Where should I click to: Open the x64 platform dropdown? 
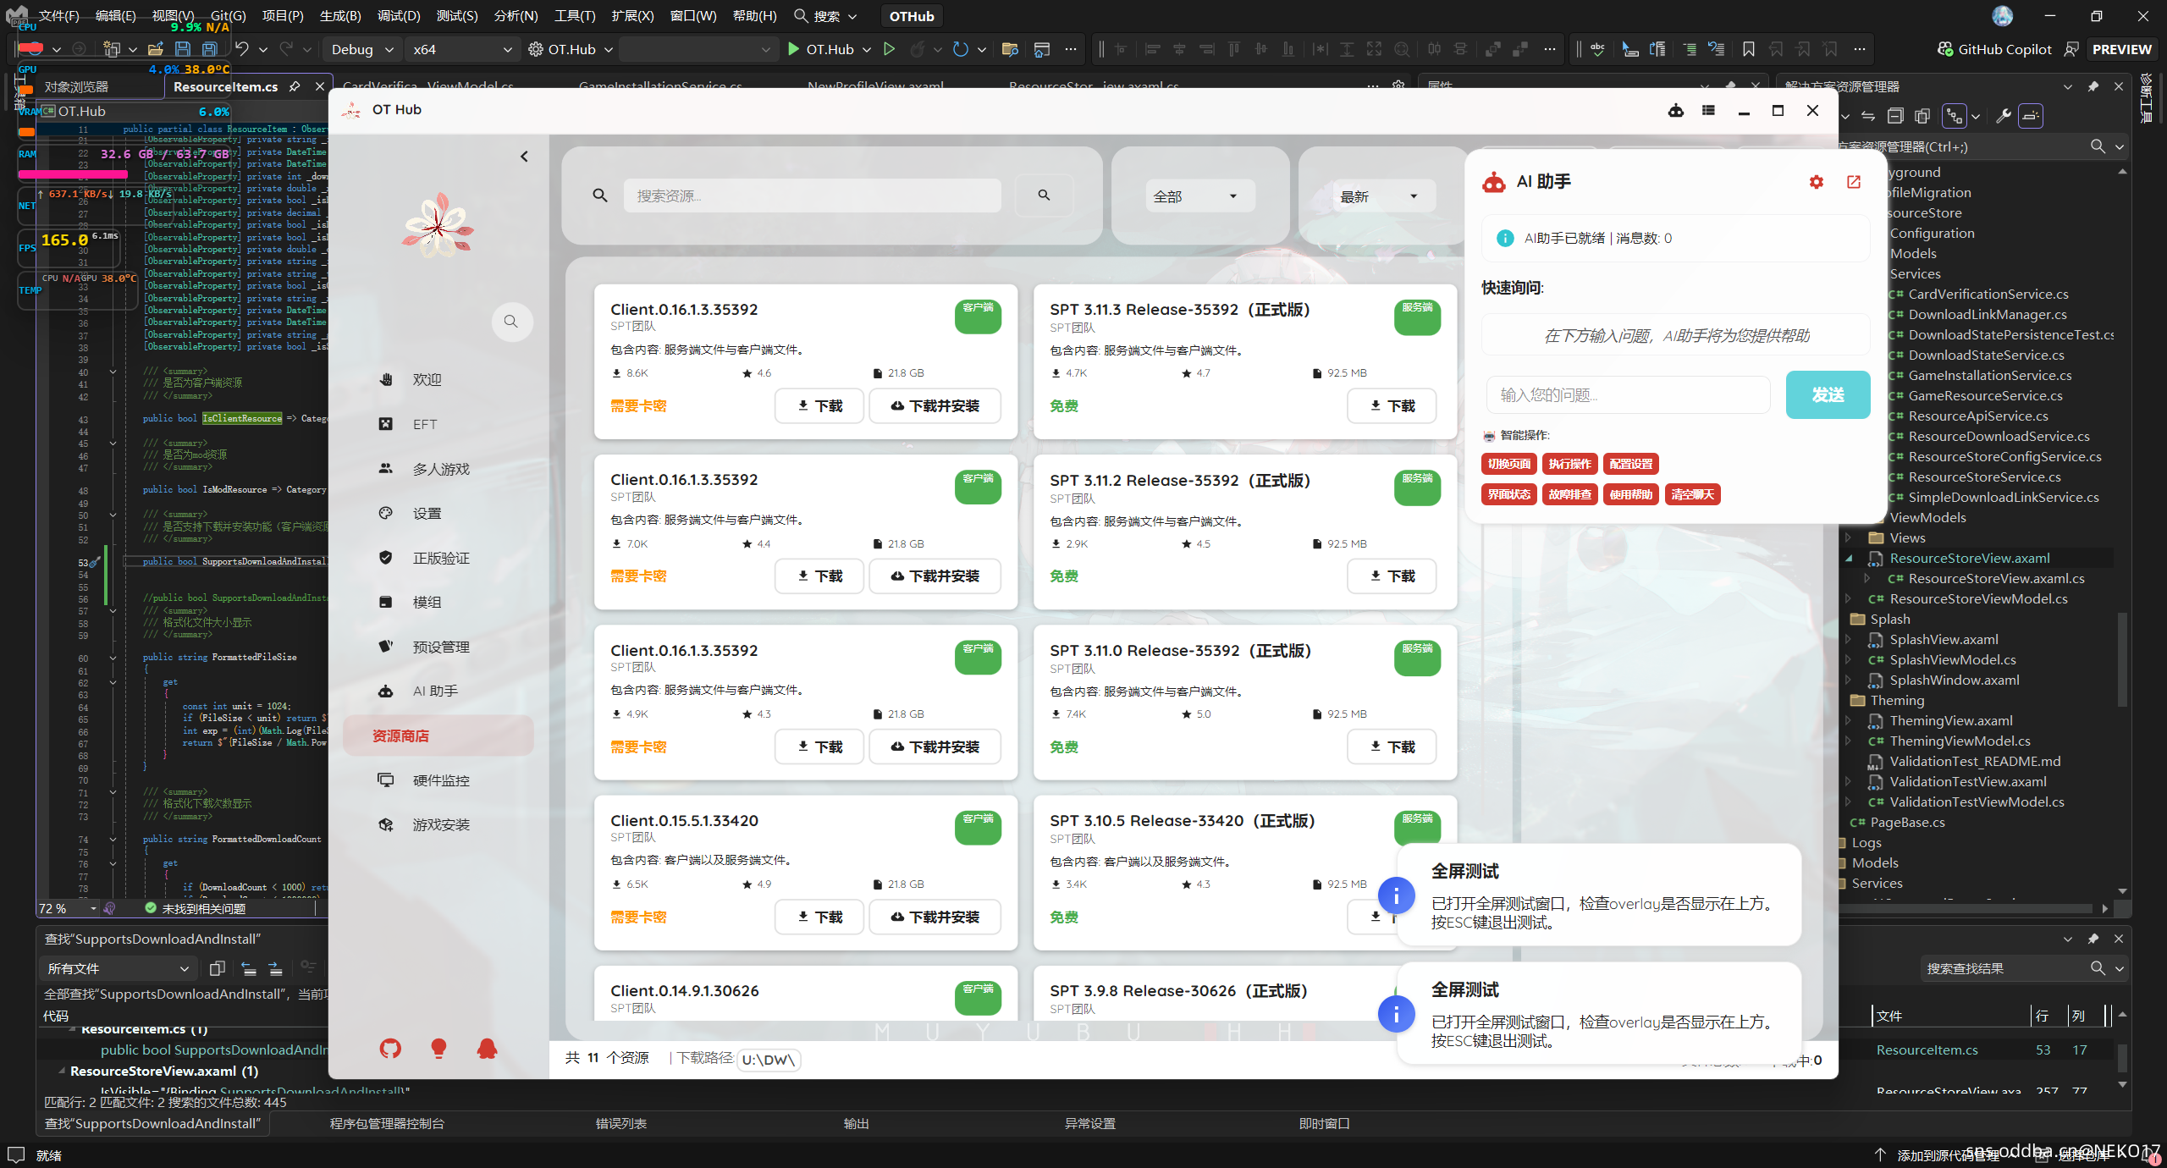(462, 49)
